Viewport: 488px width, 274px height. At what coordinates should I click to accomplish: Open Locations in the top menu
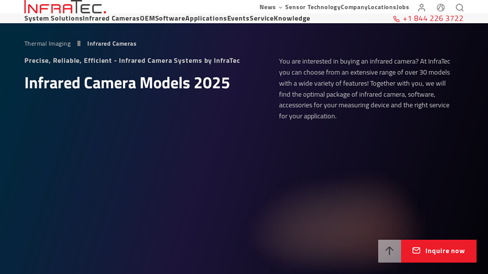382,7
